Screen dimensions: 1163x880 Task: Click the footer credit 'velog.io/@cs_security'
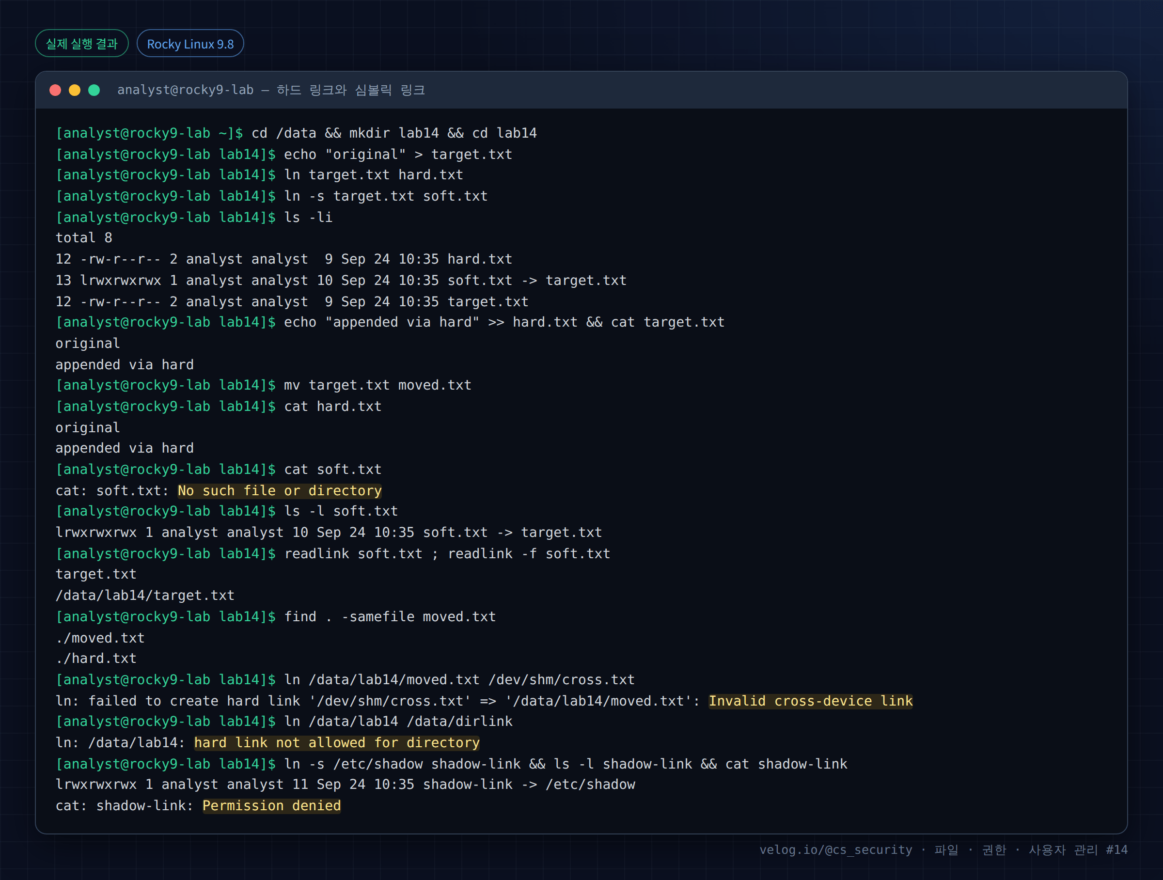coord(835,849)
